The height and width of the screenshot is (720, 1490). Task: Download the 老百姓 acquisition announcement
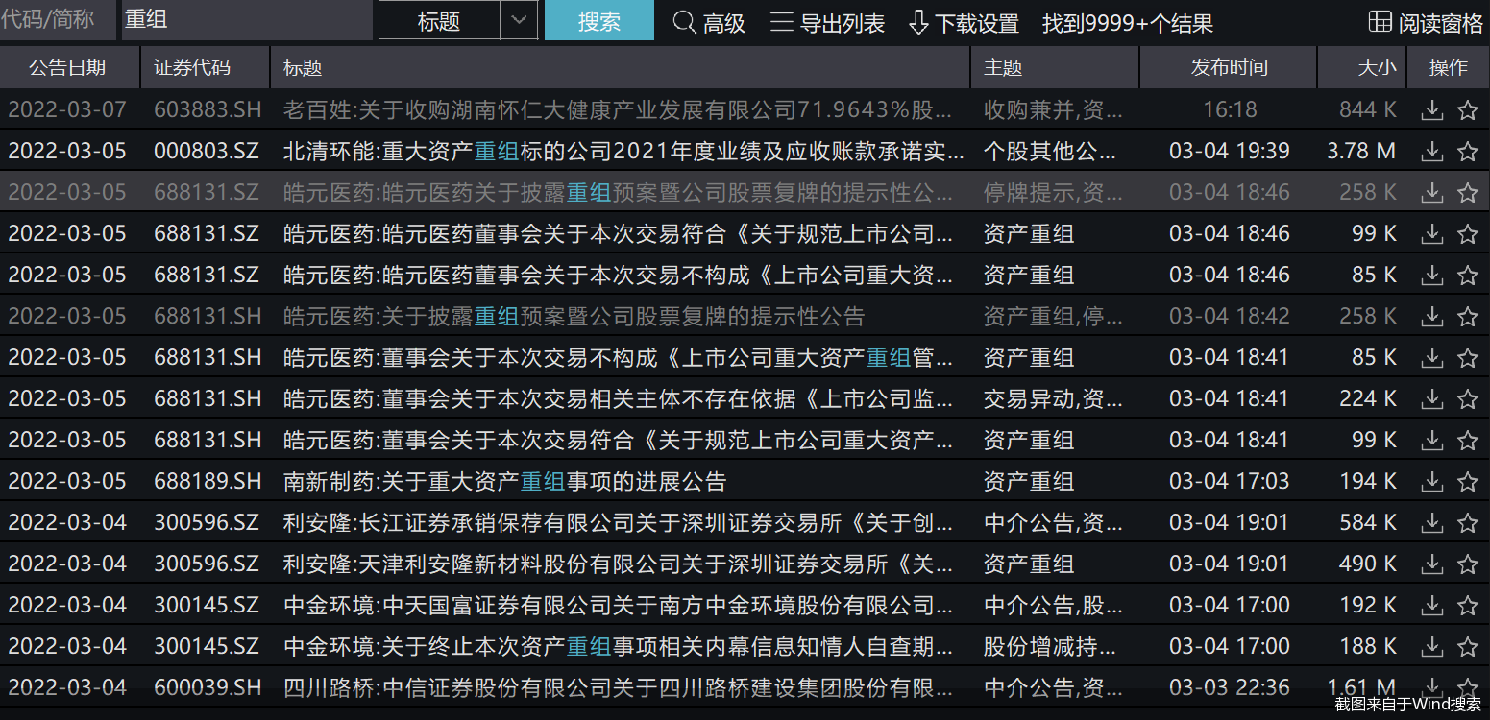(x=1432, y=110)
